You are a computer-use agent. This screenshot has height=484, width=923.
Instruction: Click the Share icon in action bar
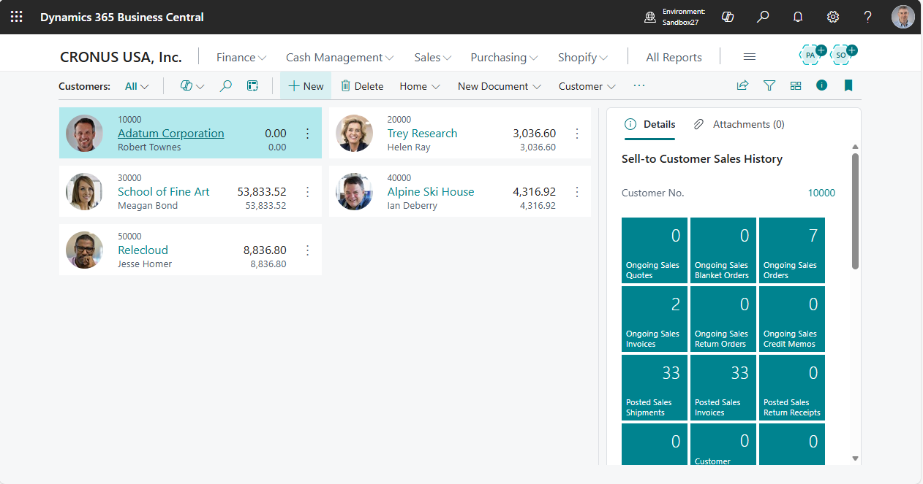(742, 85)
